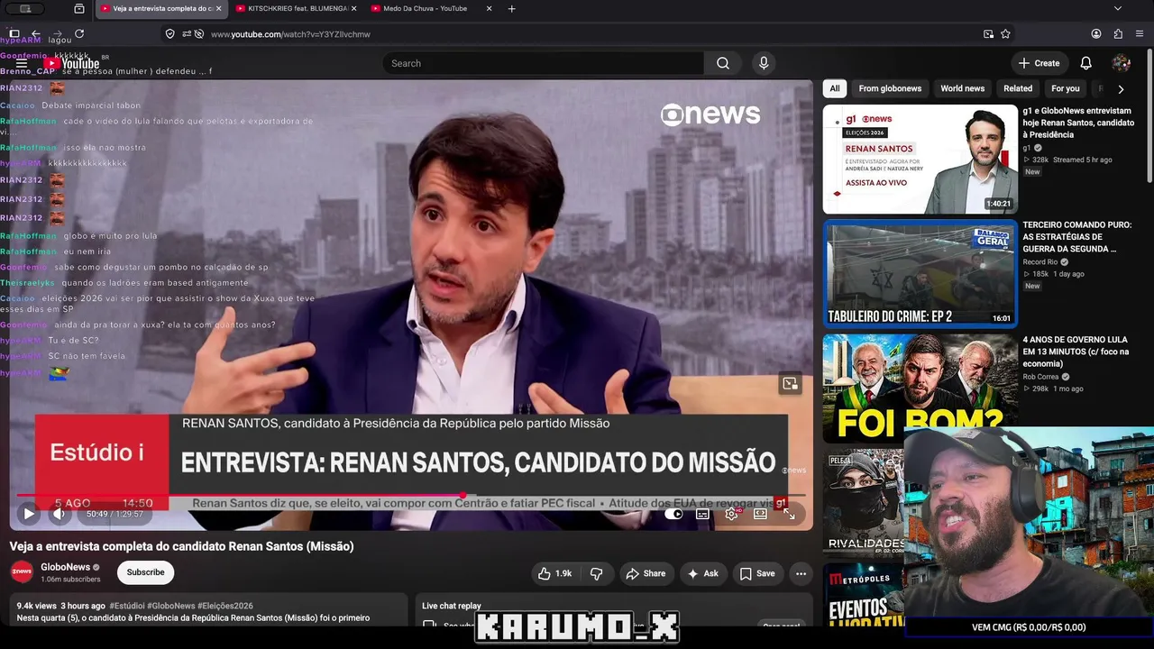Open the YouTube account avatar menu
The image size is (1154, 649).
(x=1122, y=63)
